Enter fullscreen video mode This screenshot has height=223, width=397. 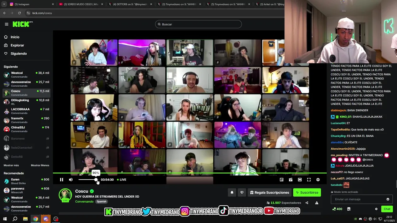309,180
